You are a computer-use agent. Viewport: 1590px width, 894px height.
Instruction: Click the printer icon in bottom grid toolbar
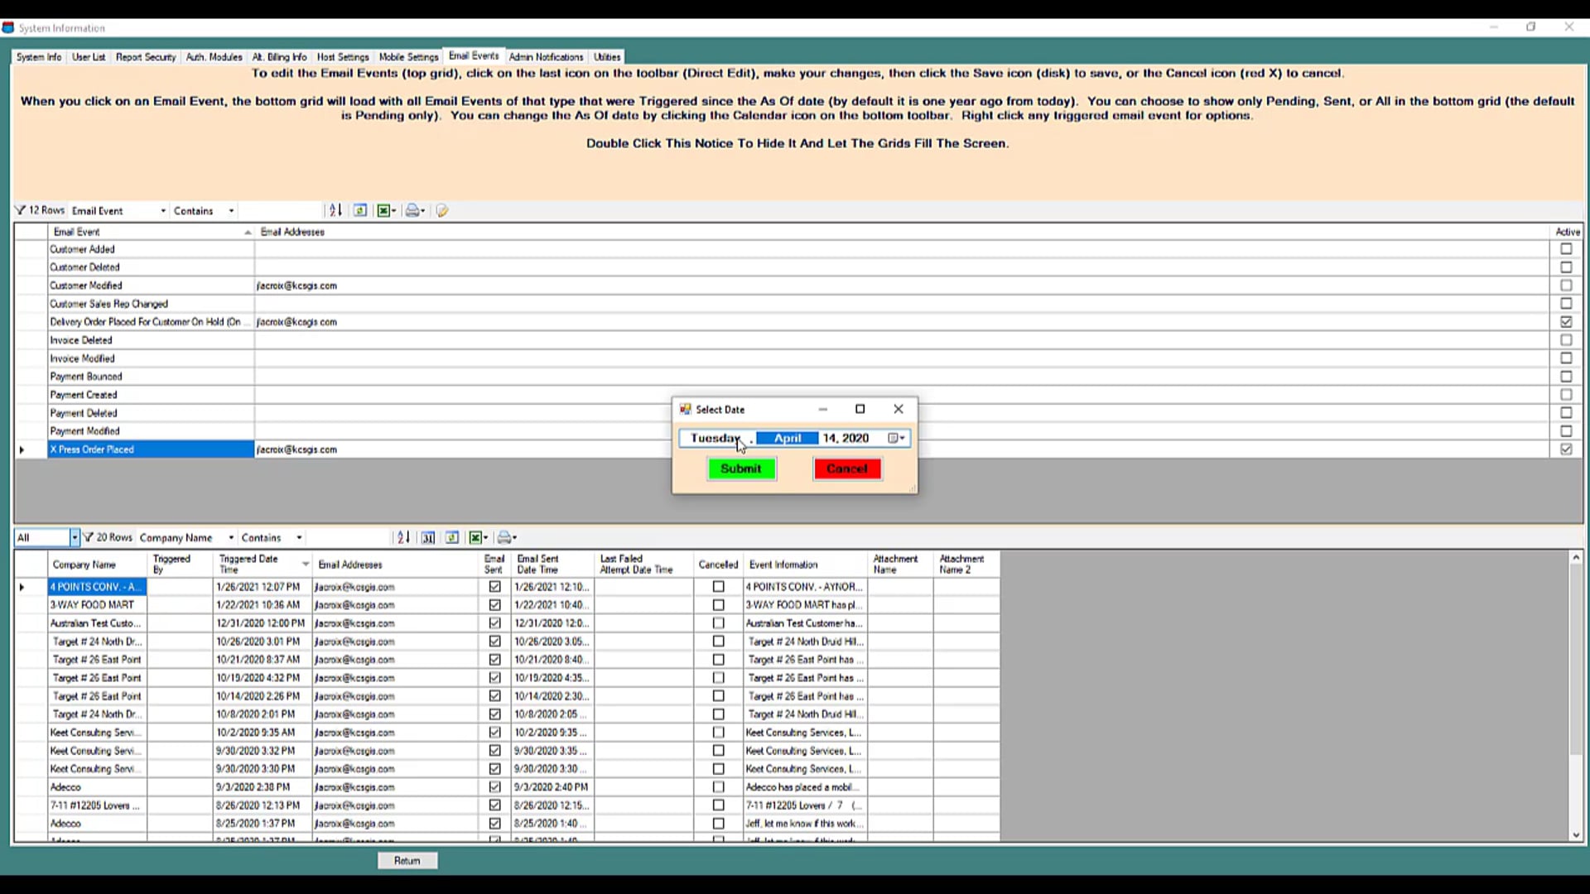[506, 537]
